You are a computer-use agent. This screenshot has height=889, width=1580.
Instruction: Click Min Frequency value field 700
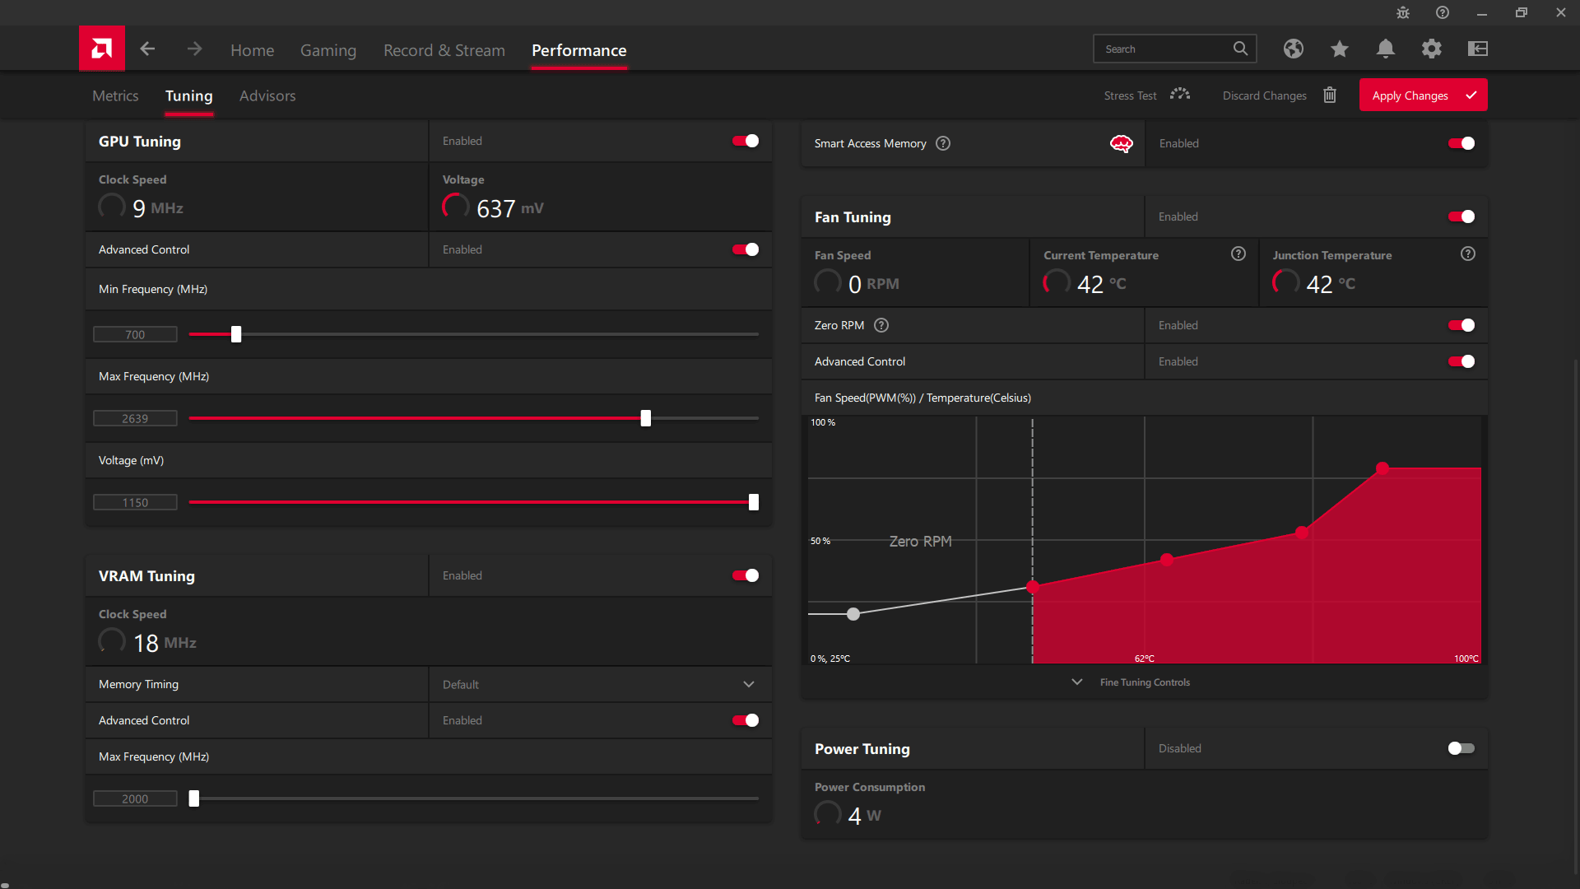pyautogui.click(x=135, y=334)
